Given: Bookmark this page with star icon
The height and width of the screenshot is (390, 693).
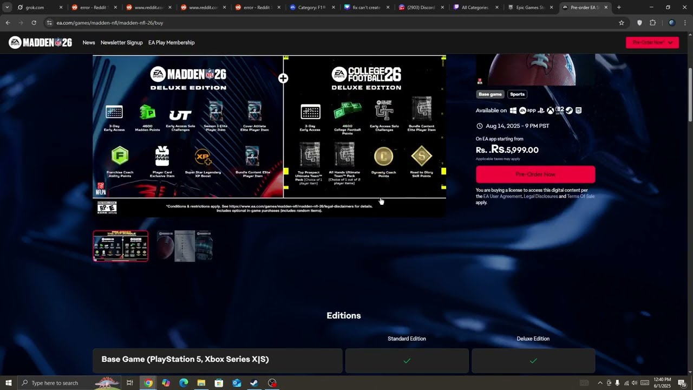Looking at the screenshot, I should [x=622, y=23].
